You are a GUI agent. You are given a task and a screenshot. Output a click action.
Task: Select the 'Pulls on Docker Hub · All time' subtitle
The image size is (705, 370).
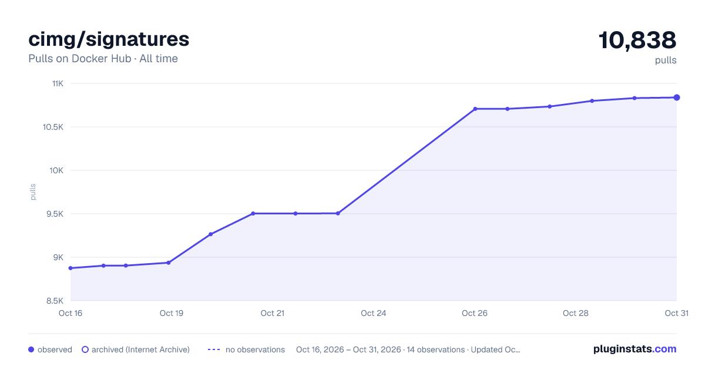coord(103,59)
